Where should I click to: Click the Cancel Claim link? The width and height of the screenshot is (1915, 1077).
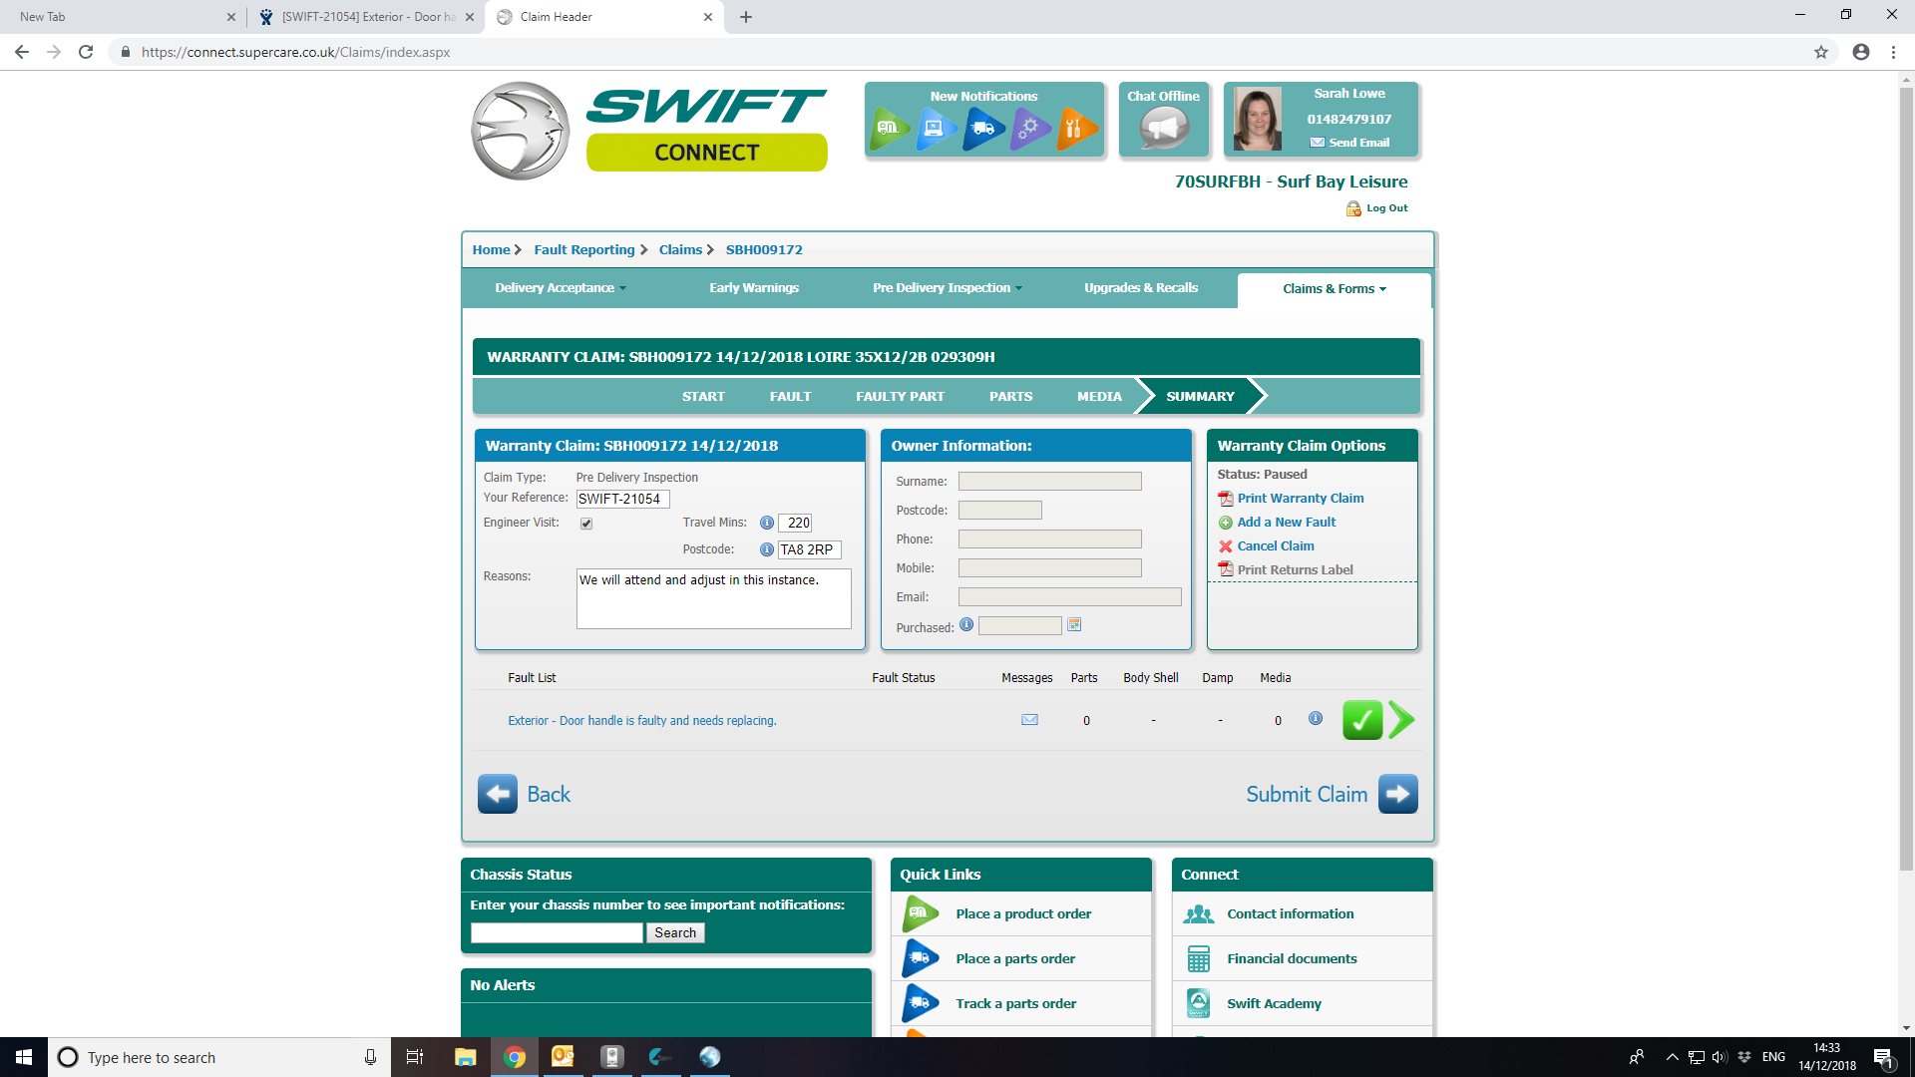pos(1275,546)
